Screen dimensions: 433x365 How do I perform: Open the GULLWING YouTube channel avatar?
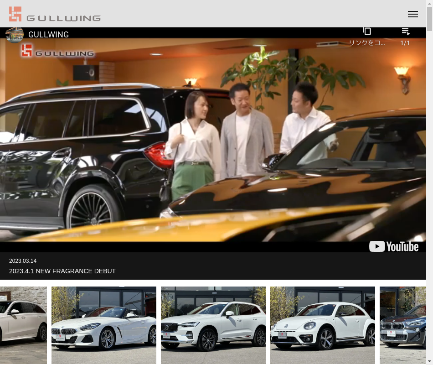pyautogui.click(x=15, y=35)
